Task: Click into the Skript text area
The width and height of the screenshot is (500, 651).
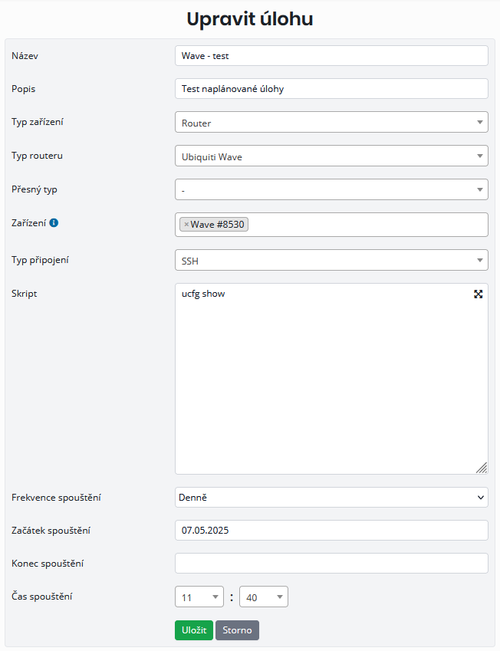Action: (x=331, y=379)
